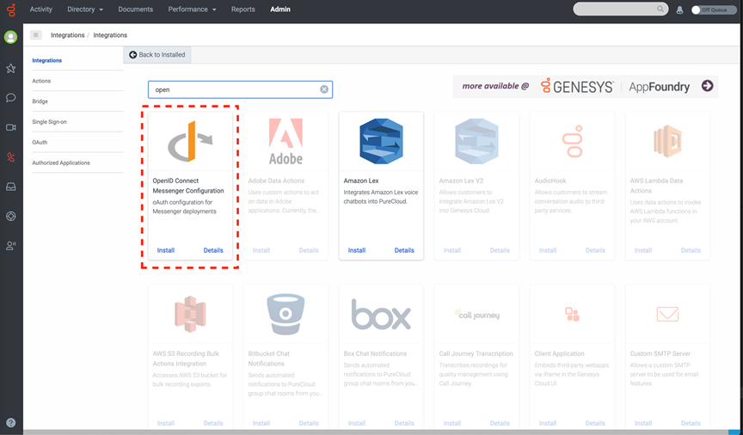
Task: Click the Genesys logo icon
Action: pyautogui.click(x=11, y=9)
